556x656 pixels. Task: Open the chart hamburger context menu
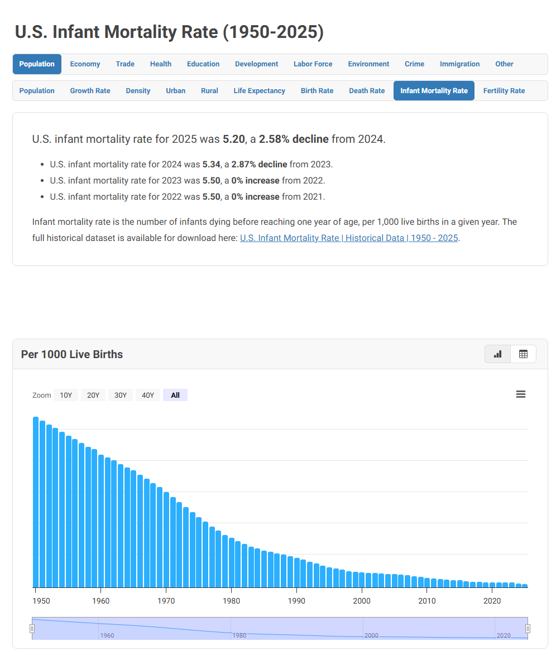[520, 394]
